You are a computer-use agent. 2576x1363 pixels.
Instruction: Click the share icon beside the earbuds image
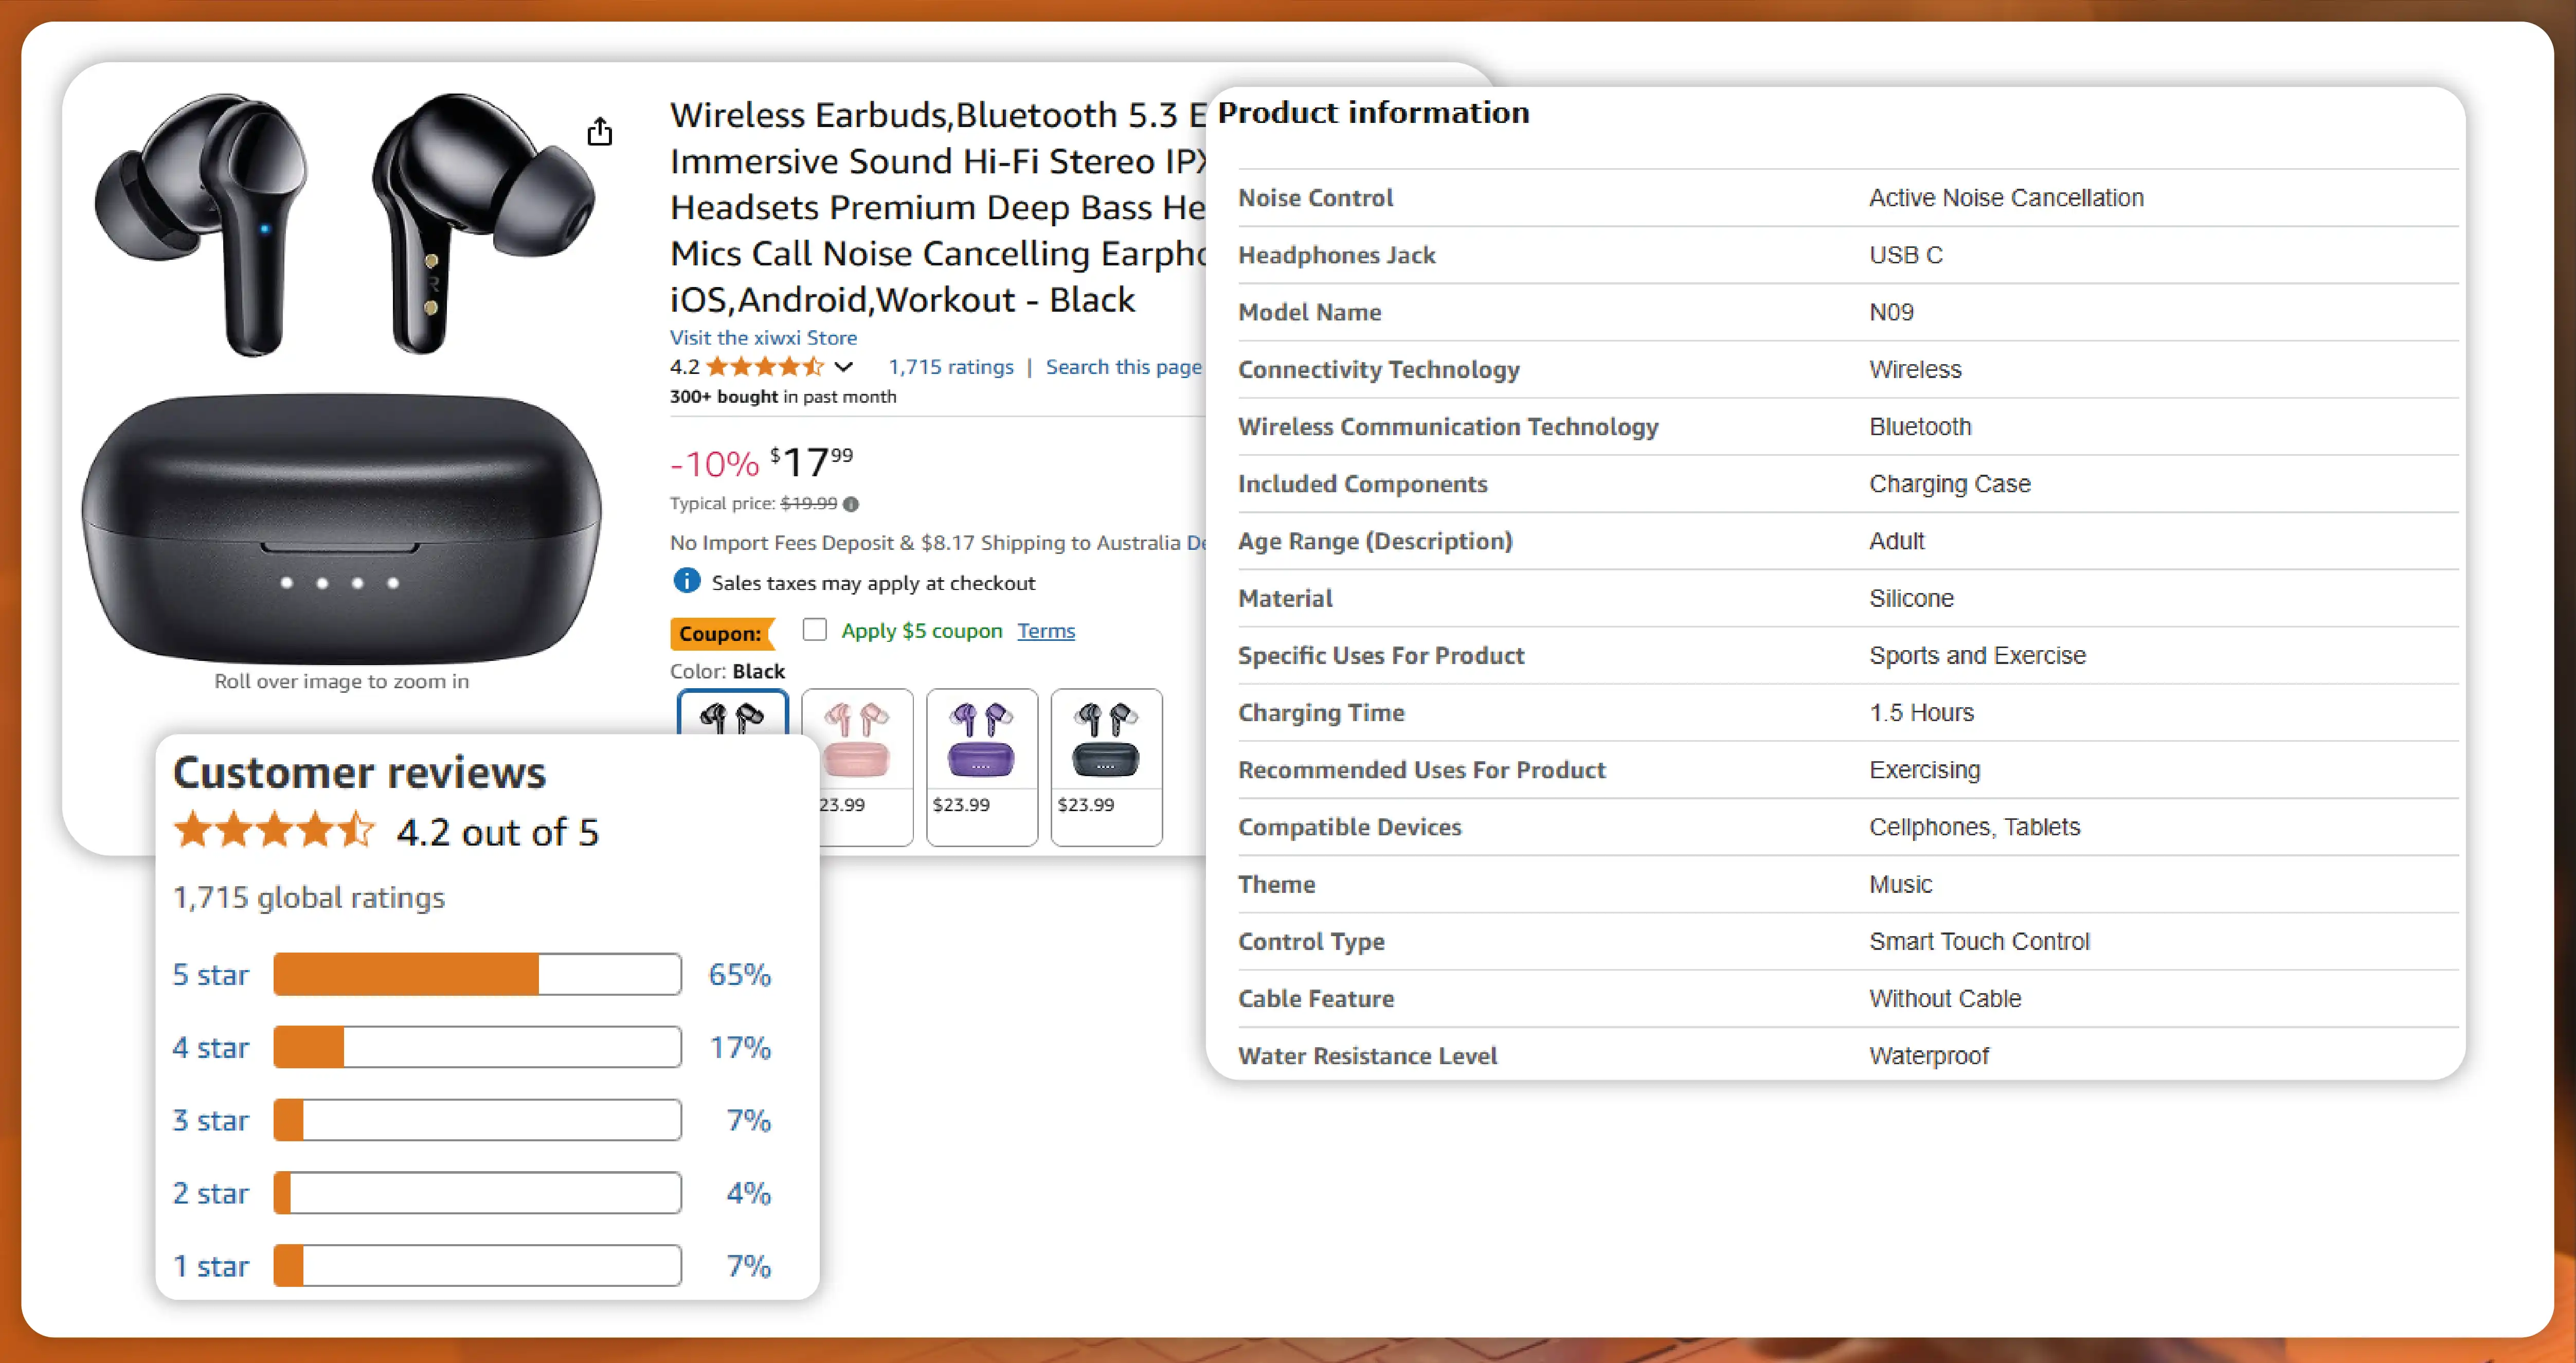click(x=599, y=131)
